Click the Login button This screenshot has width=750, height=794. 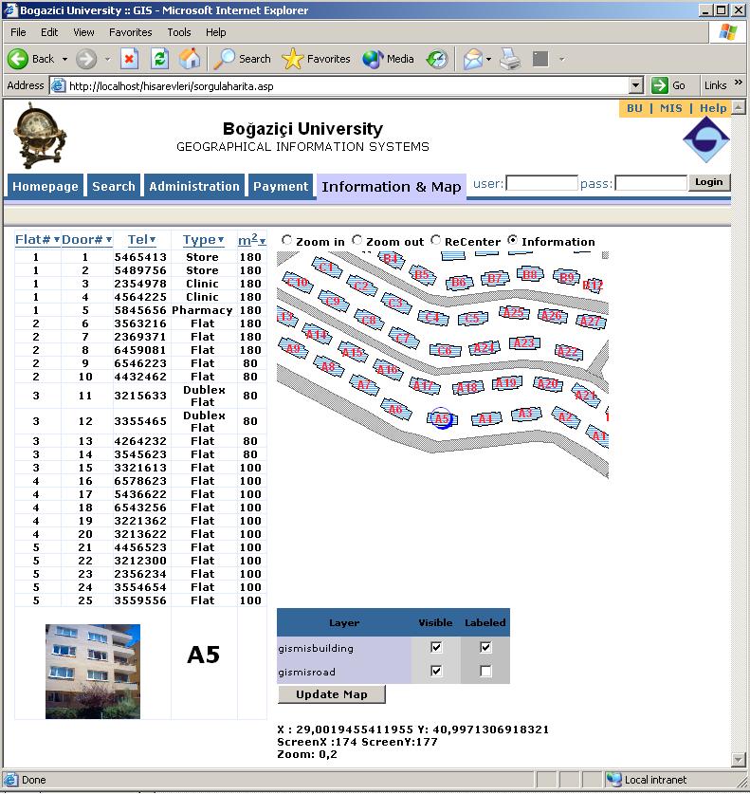[x=708, y=182]
